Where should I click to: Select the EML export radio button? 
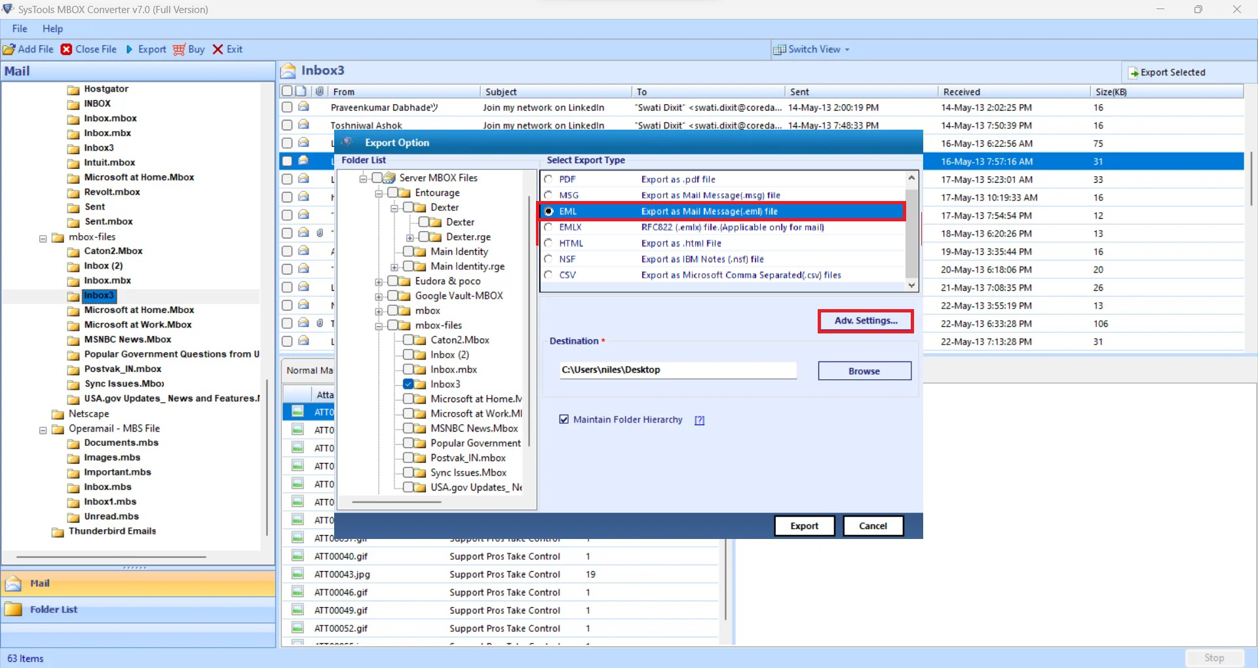(548, 211)
